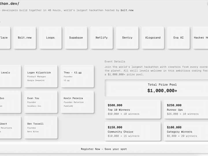Click the $150,000 Community Choice card
The image size is (208, 156).
click(x=133, y=131)
